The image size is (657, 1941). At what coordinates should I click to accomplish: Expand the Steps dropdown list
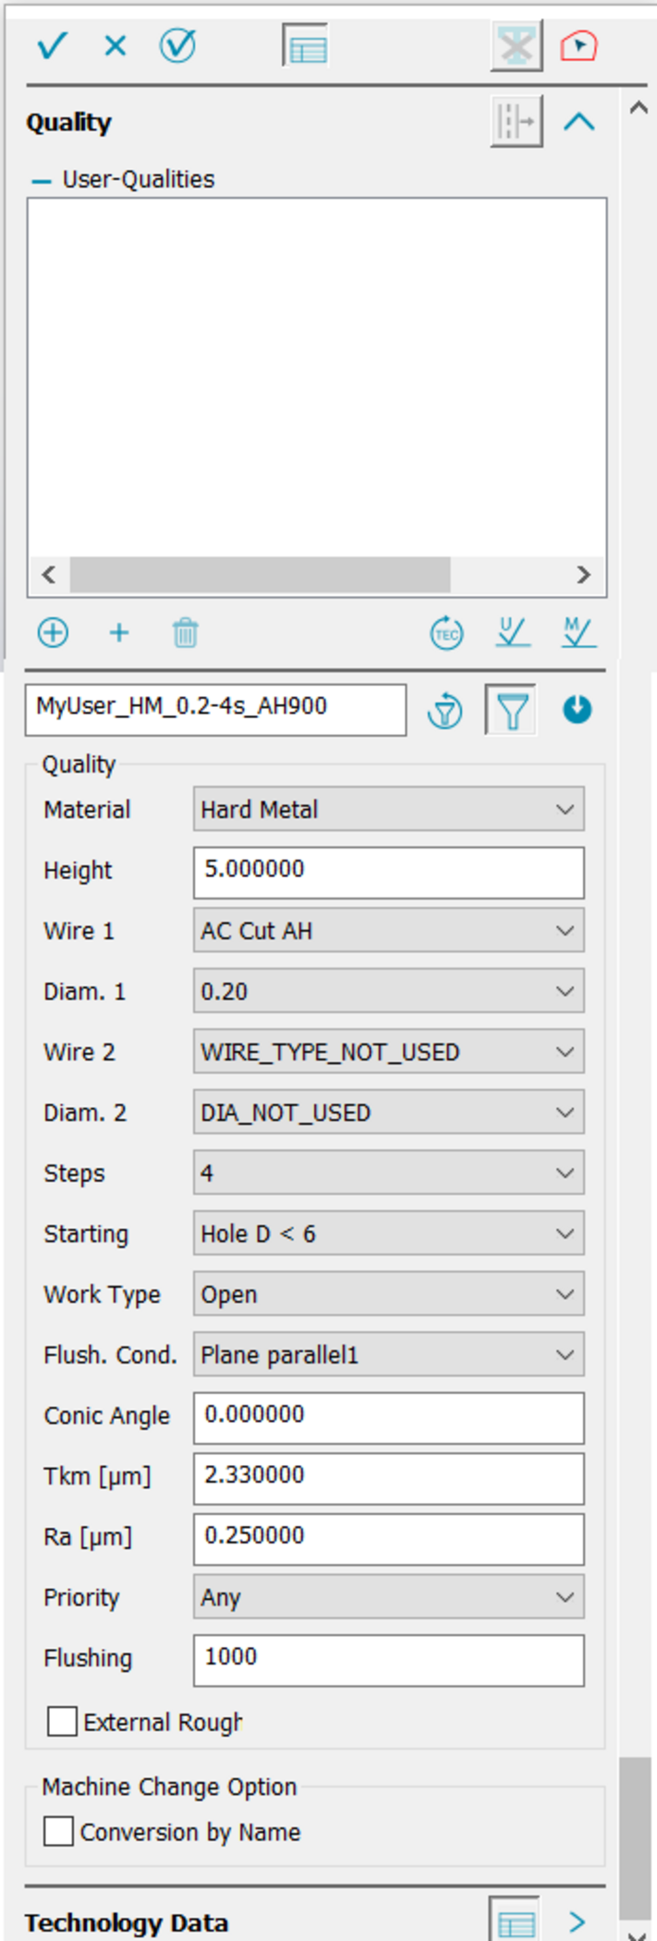(x=388, y=1173)
